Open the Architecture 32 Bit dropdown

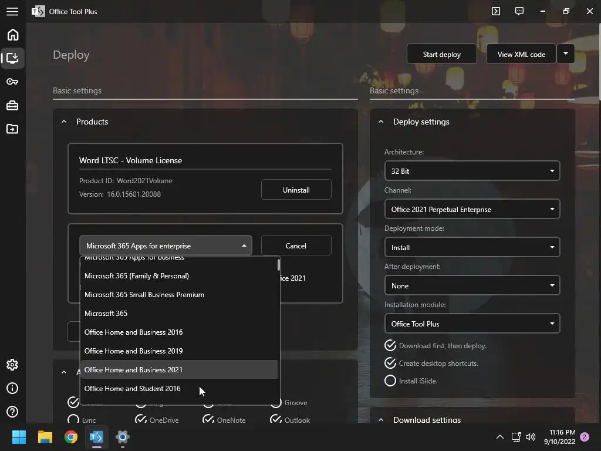pos(472,171)
